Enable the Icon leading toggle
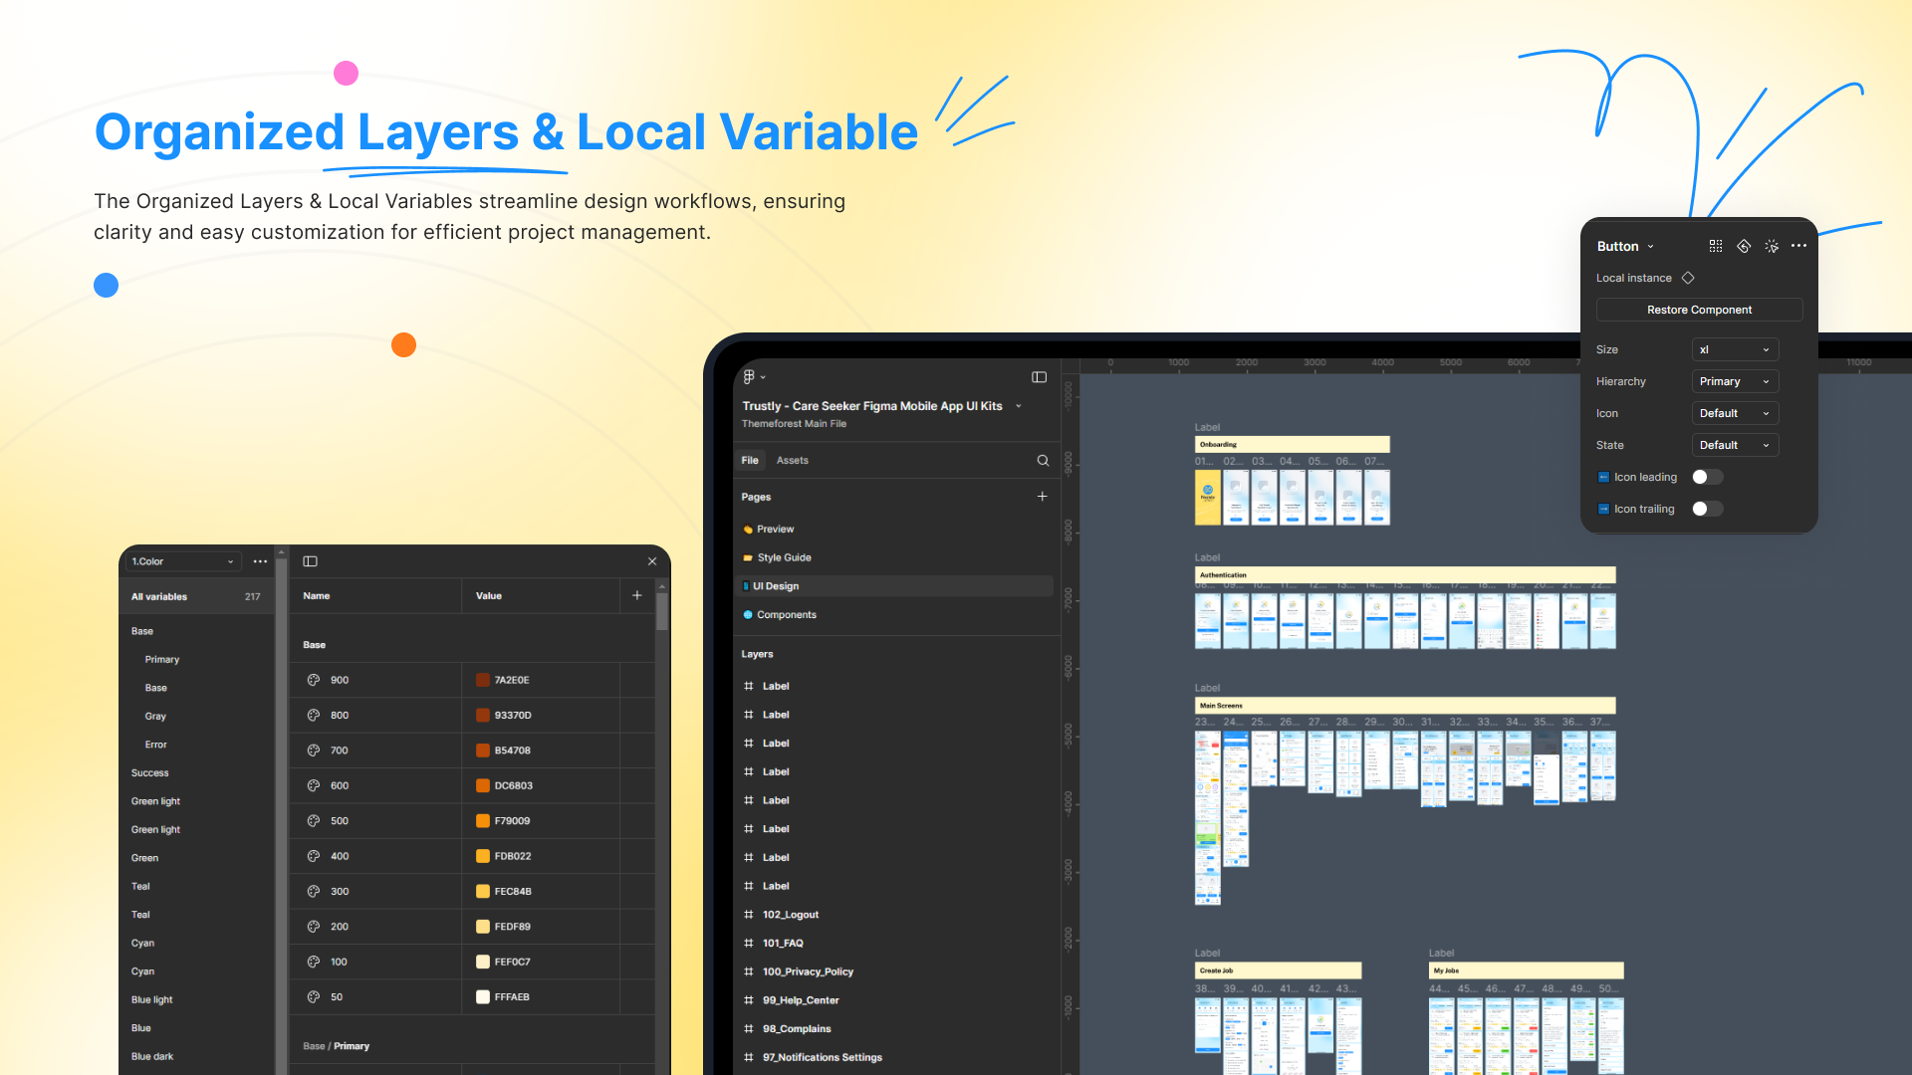Screen dimensions: 1912x1075 [x=1707, y=477]
